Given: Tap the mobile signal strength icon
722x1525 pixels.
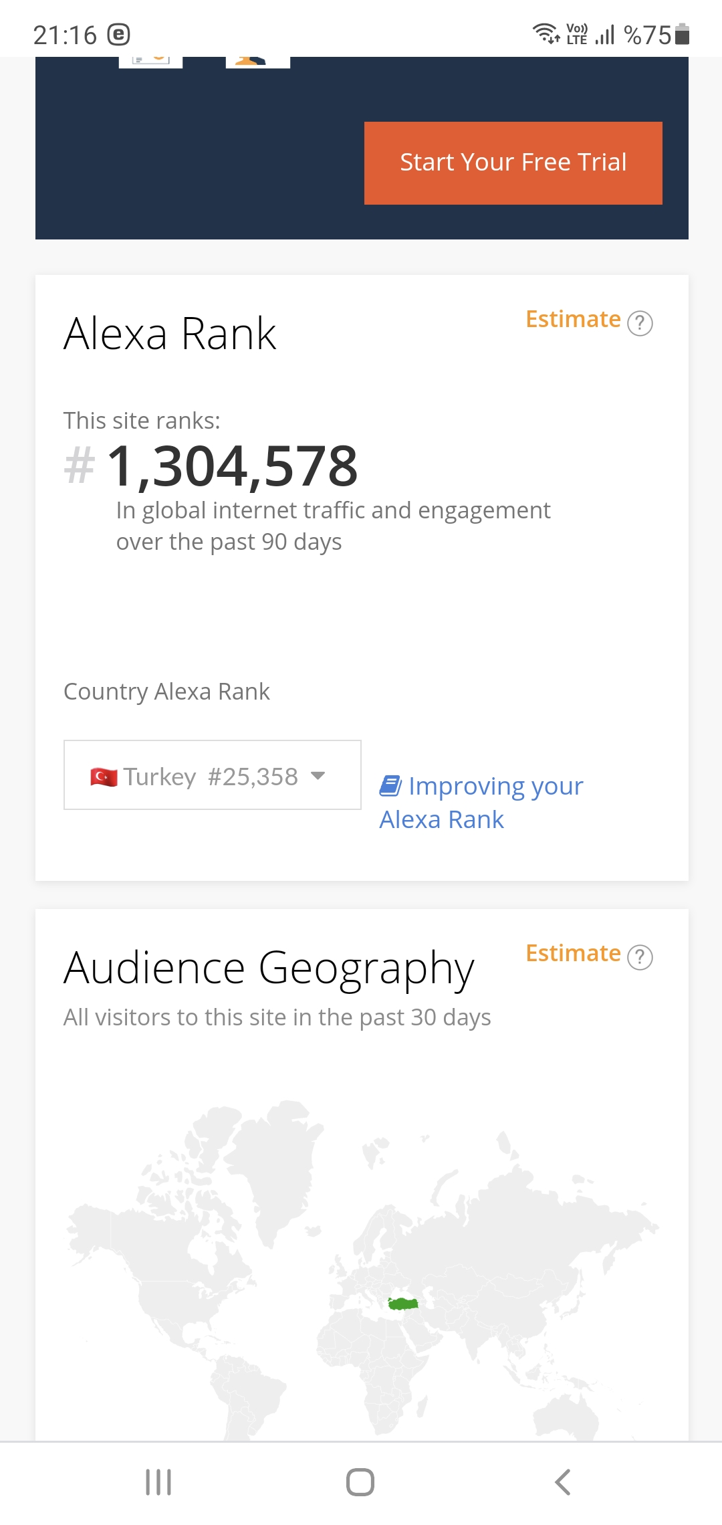Looking at the screenshot, I should click(x=605, y=34).
